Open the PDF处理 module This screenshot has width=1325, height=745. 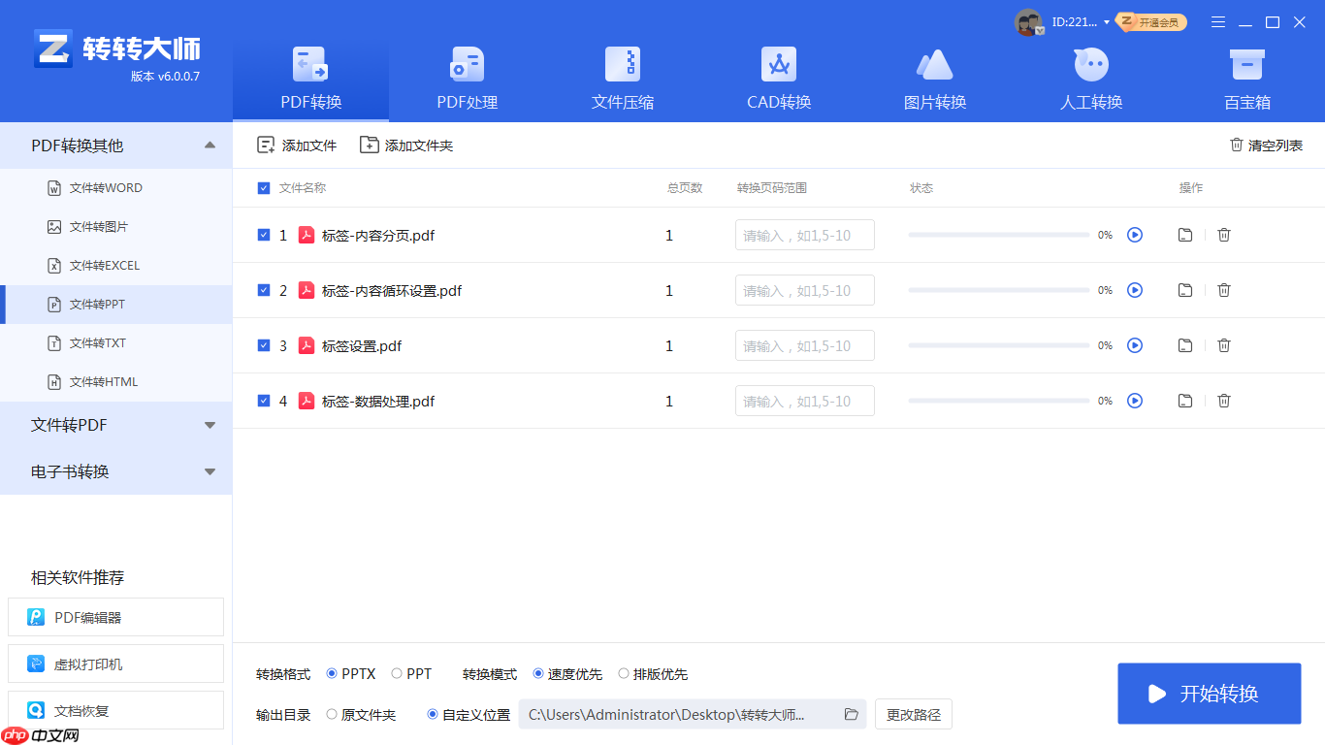point(466,78)
